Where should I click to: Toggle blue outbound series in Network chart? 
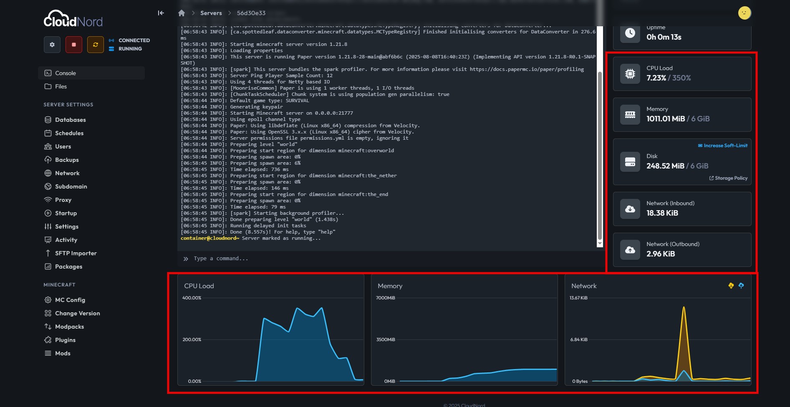(741, 286)
